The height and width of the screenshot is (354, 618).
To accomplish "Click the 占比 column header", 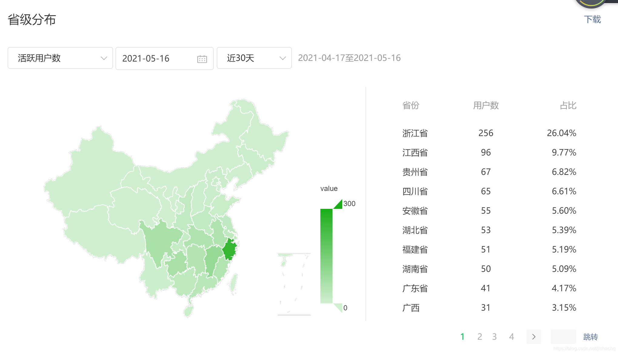I will coord(568,105).
